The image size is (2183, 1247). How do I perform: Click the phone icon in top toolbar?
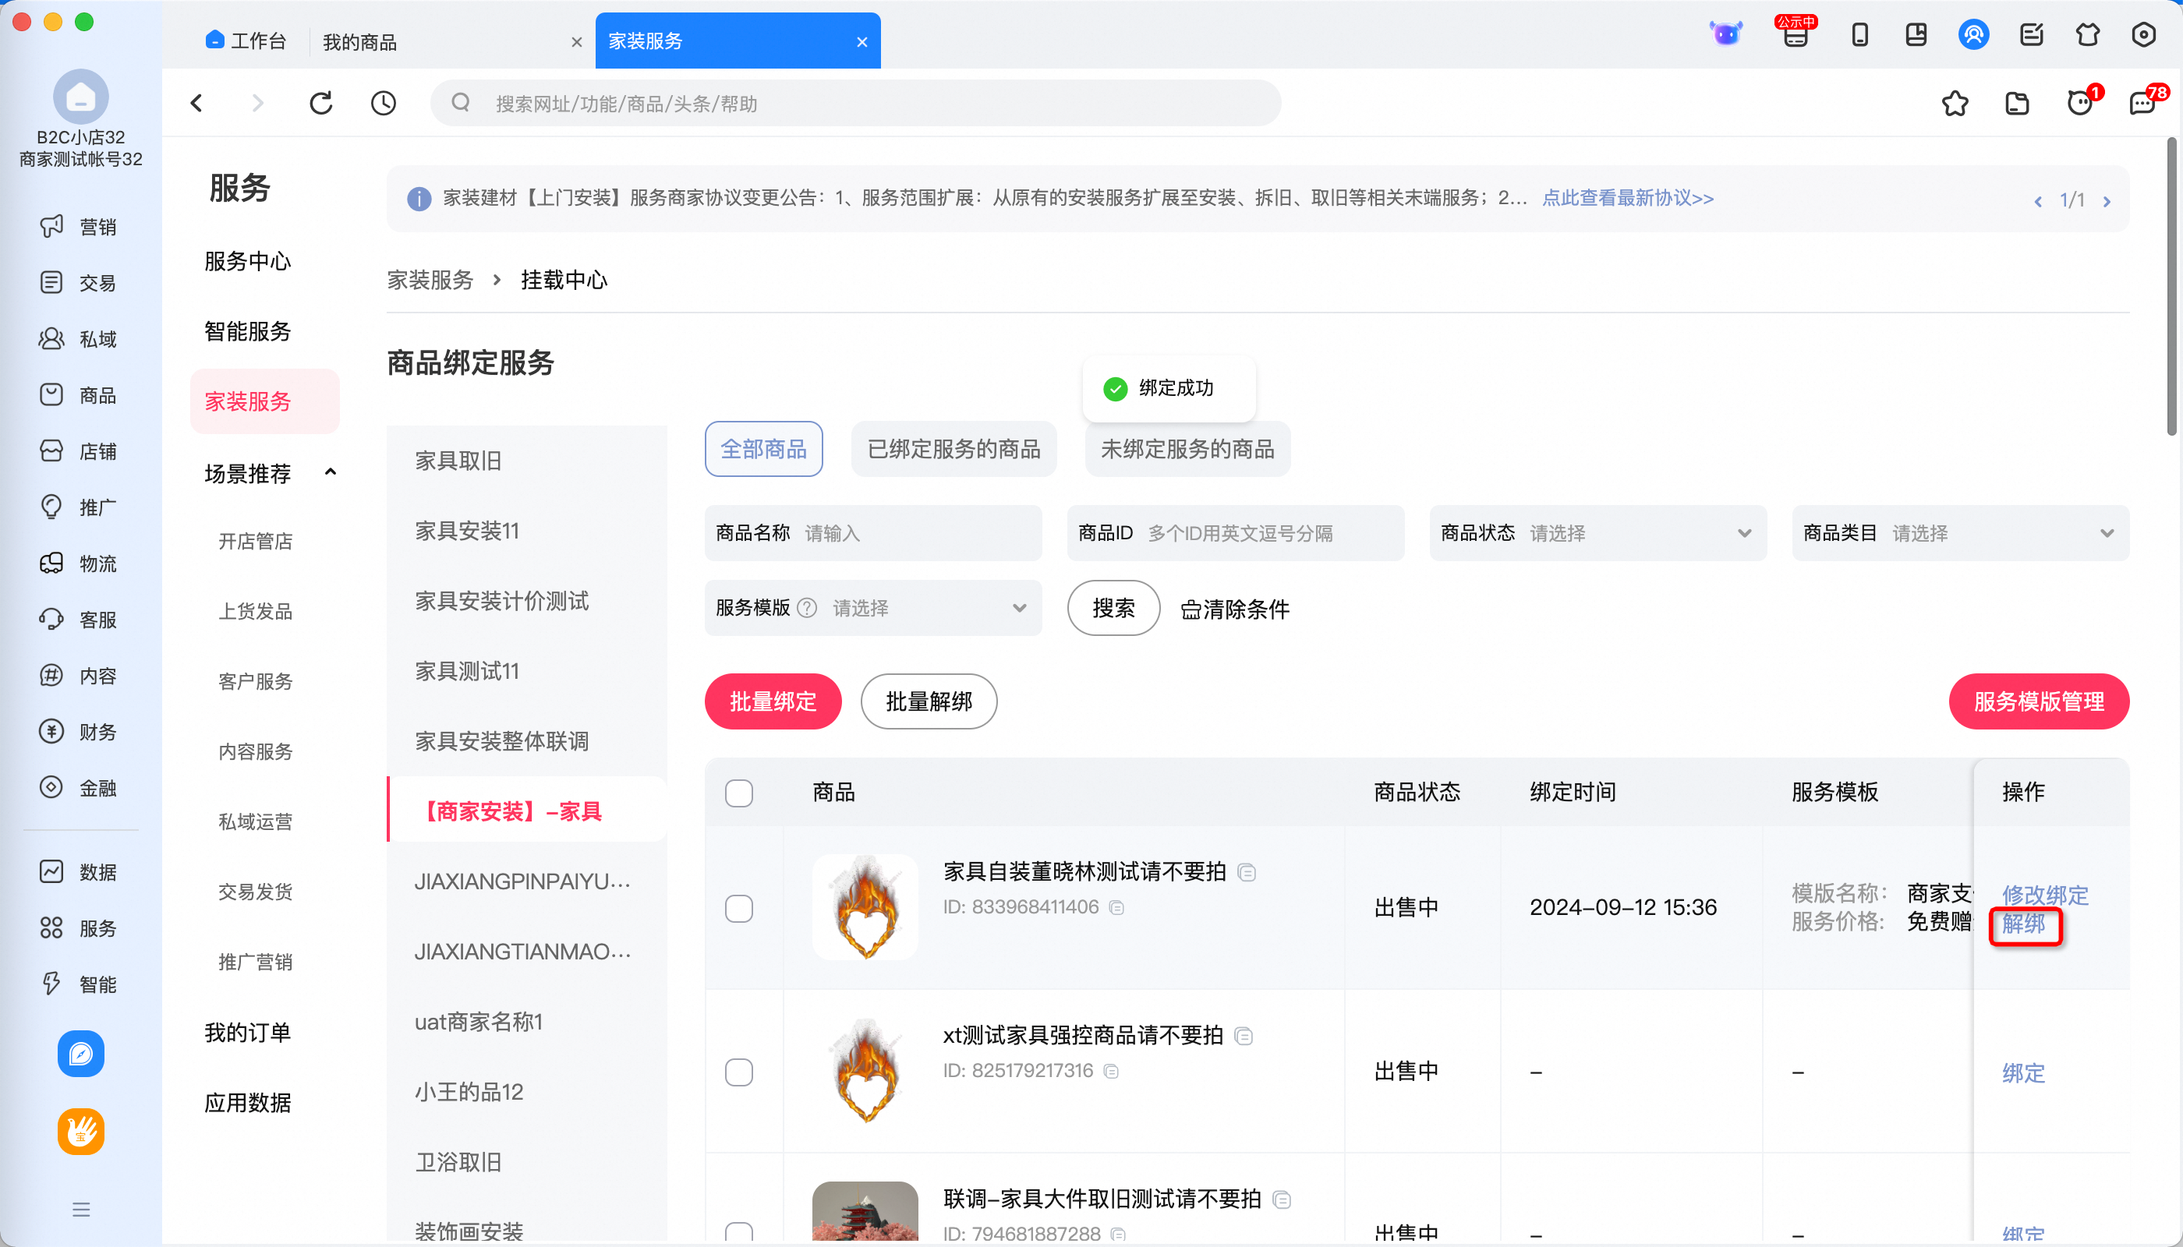pyautogui.click(x=1860, y=34)
